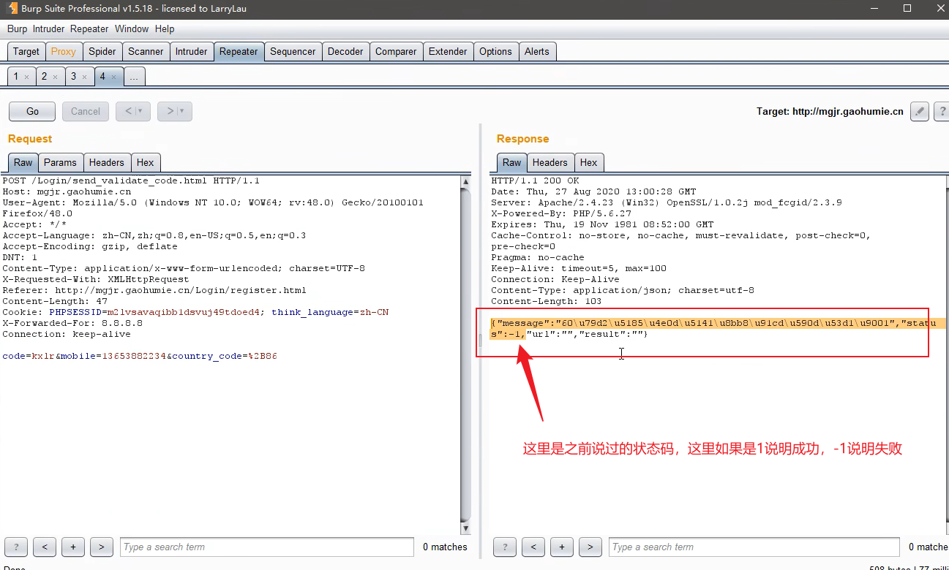This screenshot has width=949, height=570.
Task: Open the Request Headers tab
Action: pos(107,162)
